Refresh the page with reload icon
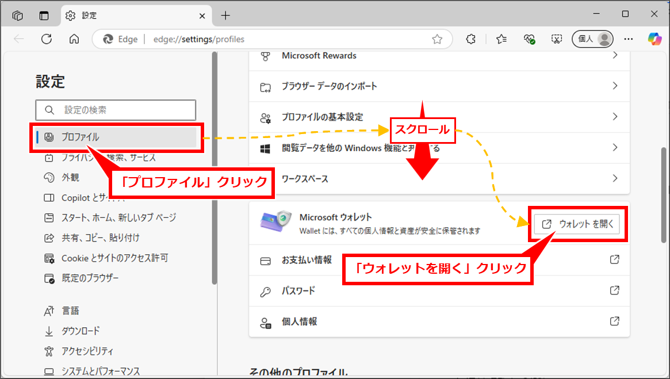Image resolution: width=670 pixels, height=379 pixels. 47,39
